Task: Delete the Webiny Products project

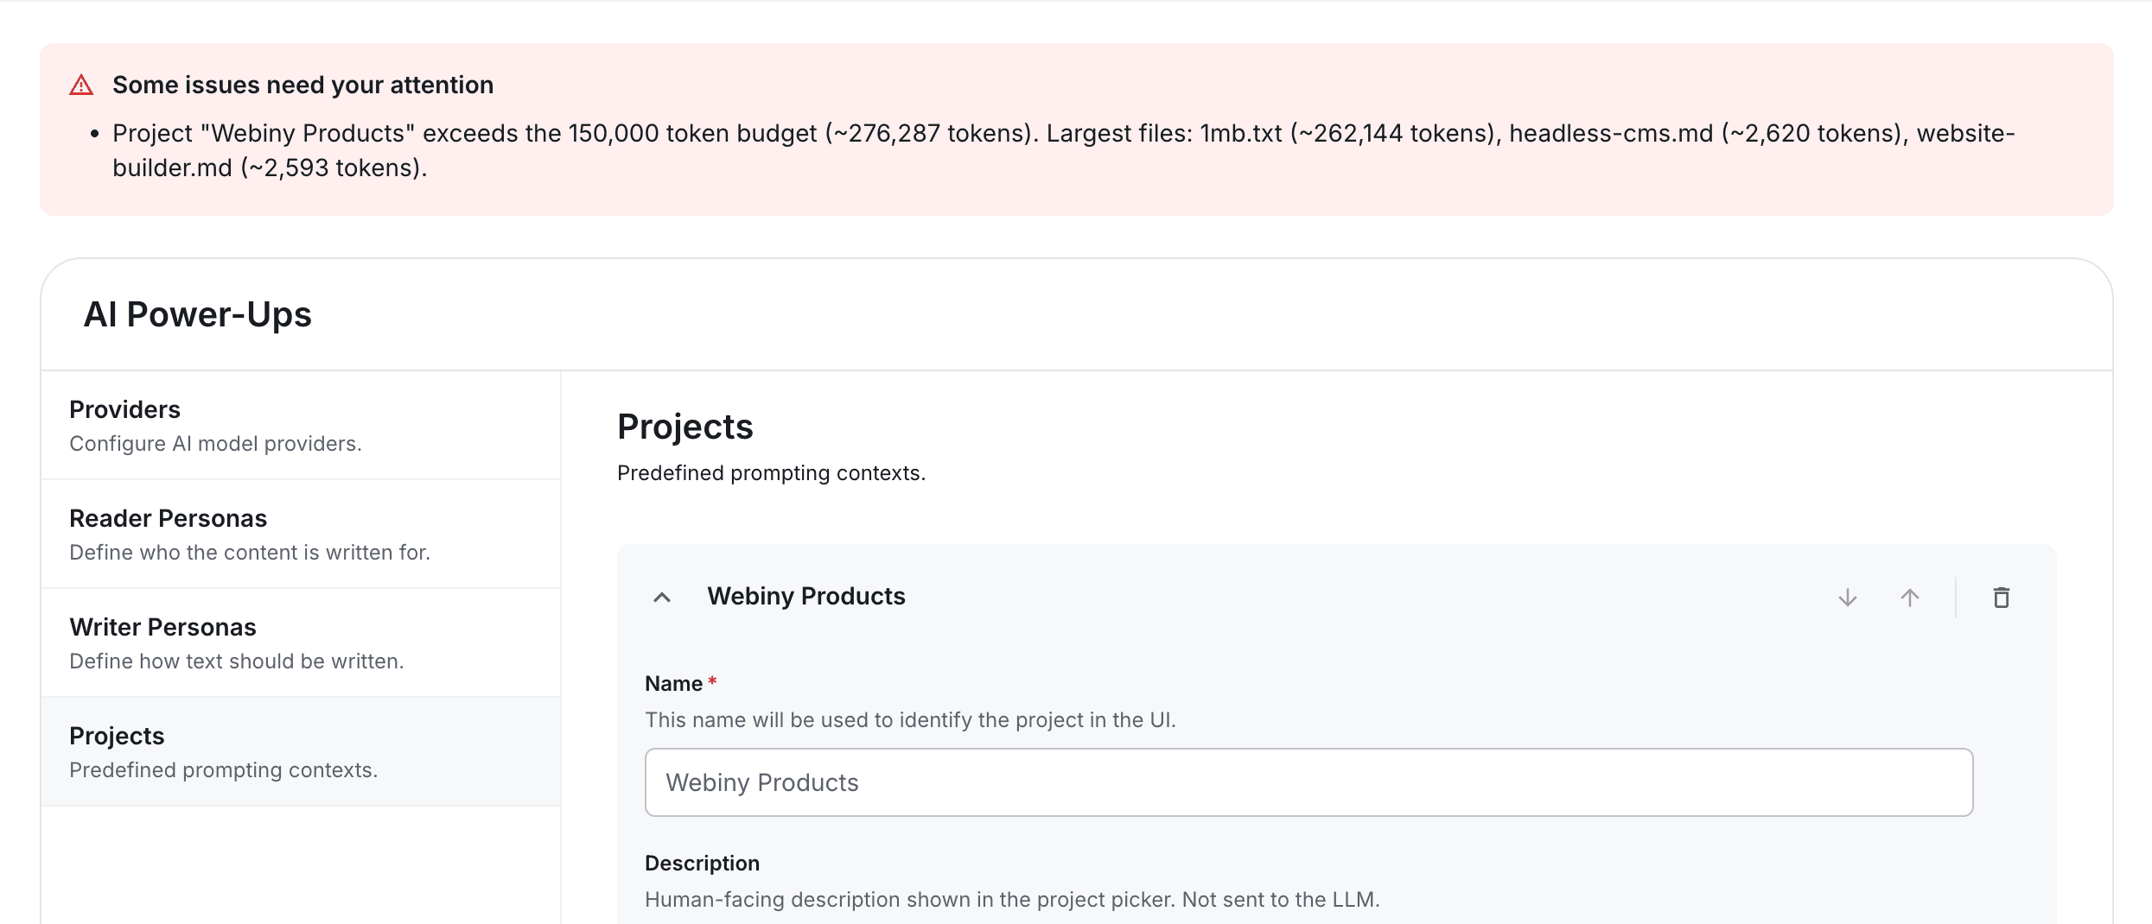Action: click(2001, 598)
